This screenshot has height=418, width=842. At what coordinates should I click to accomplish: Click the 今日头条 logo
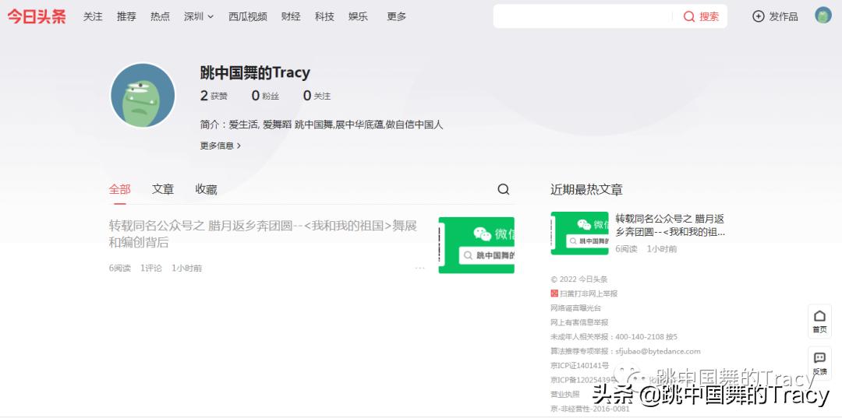point(37,16)
